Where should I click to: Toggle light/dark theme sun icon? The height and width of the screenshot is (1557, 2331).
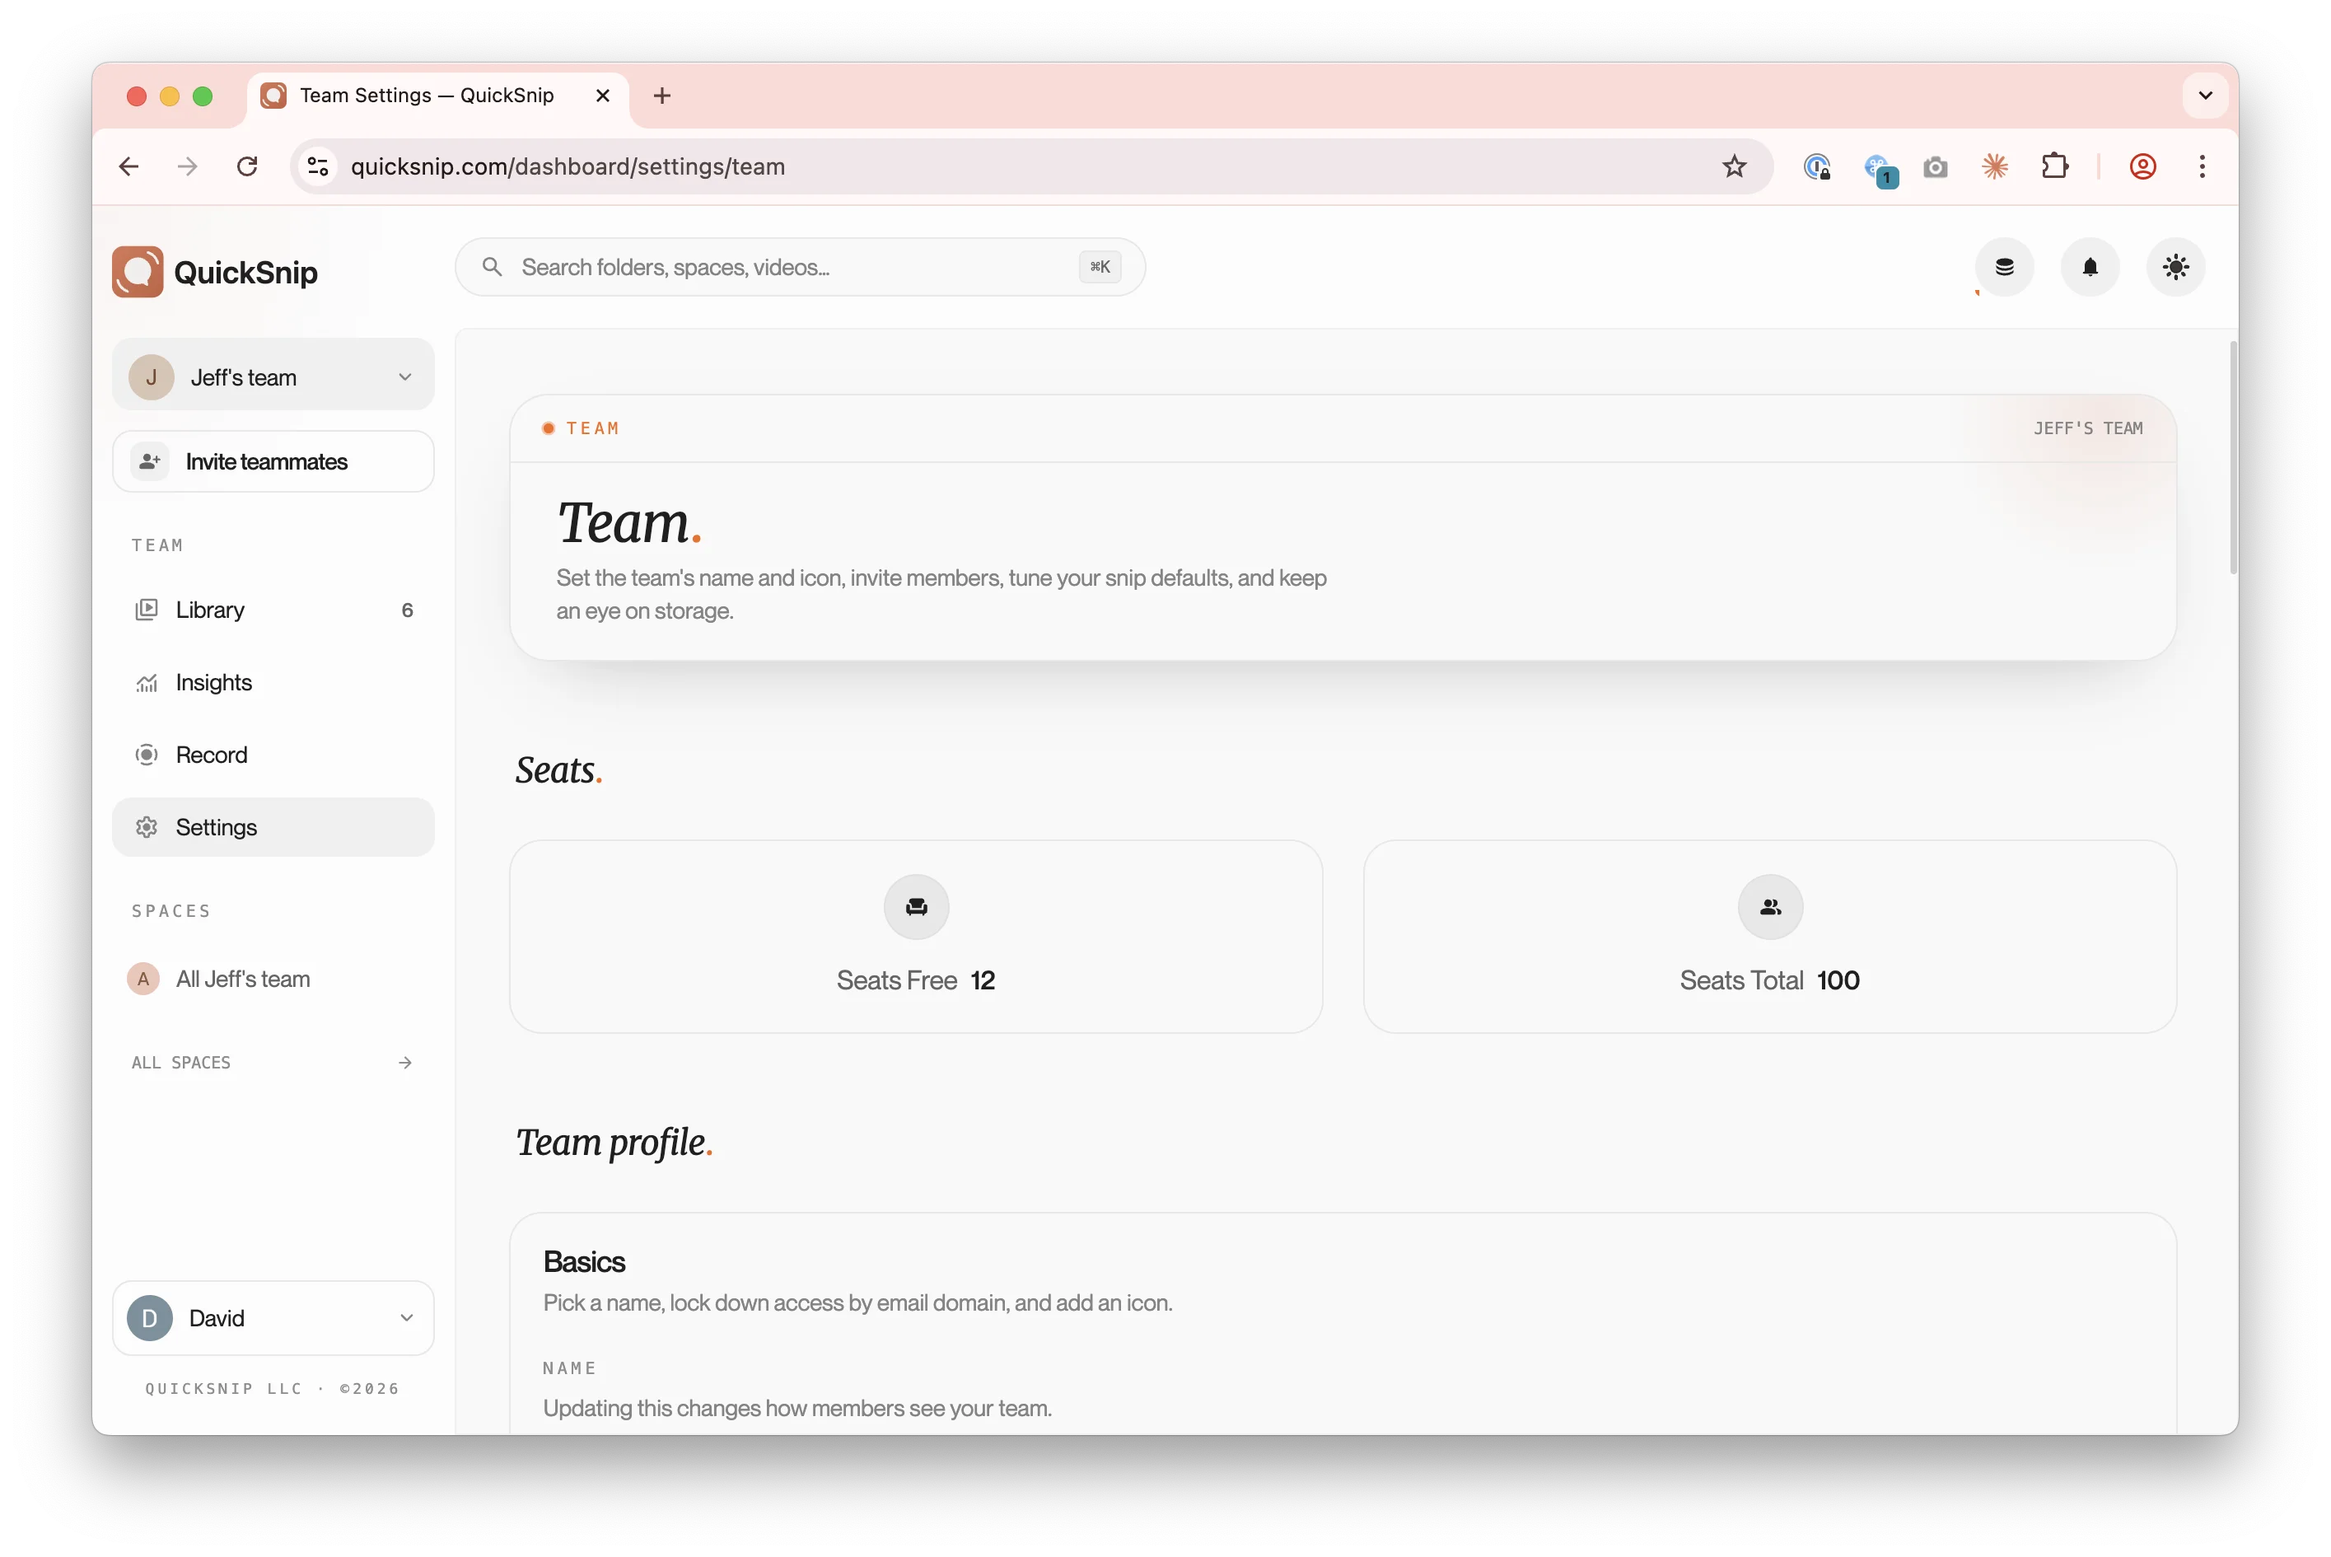click(2175, 267)
